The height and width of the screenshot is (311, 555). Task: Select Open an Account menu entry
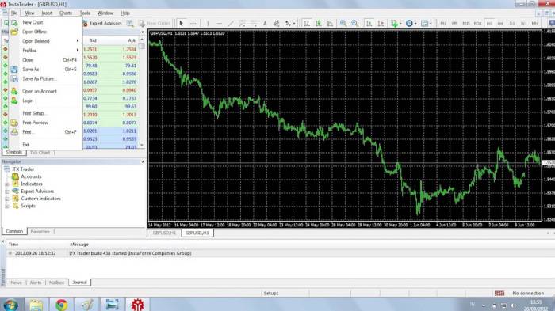click(x=46, y=91)
